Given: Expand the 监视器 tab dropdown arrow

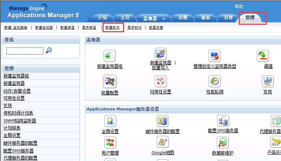Looking at the screenshot, I should point(164,19).
